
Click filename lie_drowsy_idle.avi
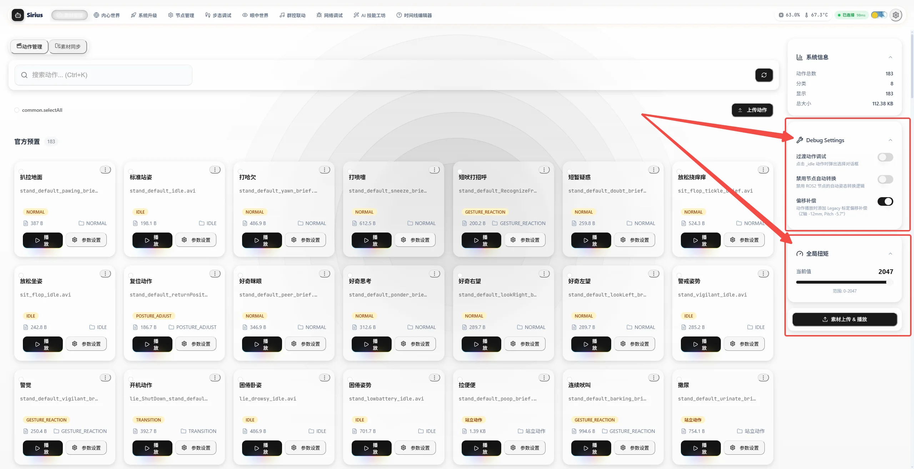point(268,399)
